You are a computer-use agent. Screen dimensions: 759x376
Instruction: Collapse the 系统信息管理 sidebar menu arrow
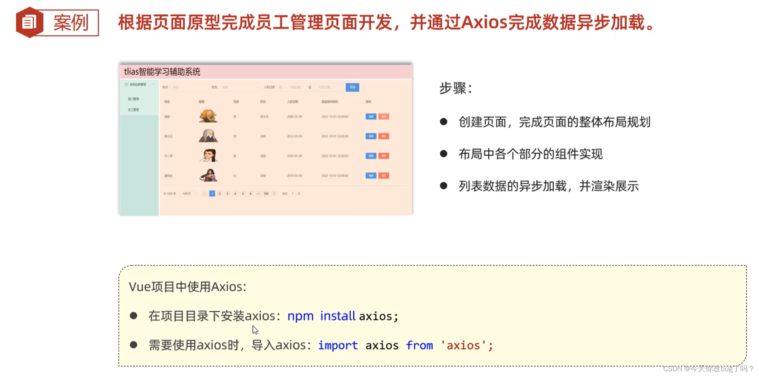[153, 85]
